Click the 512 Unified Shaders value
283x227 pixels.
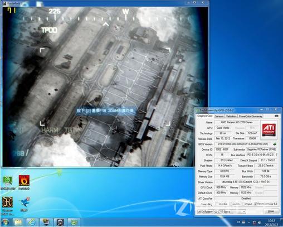pos(227,160)
